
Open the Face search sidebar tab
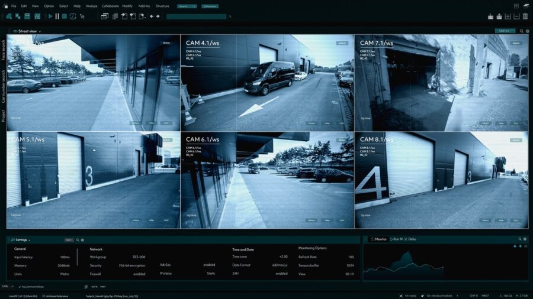point(3,50)
